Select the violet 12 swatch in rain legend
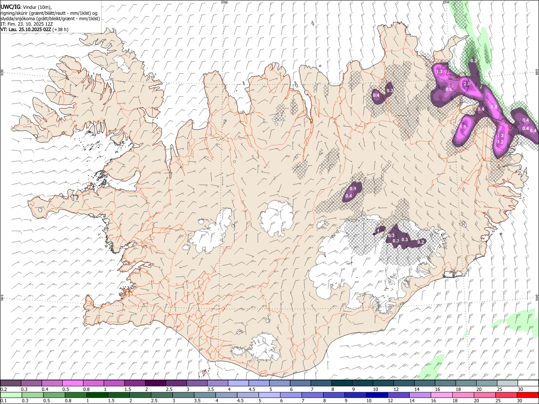The image size is (539, 404). (398, 395)
